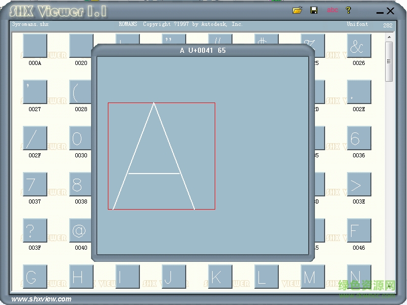Minimize the SHX Viewer window
This screenshot has height=305, width=407.
tap(380, 11)
